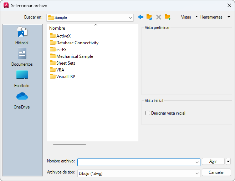Open the Historial shortcut in sidebar
The image size is (235, 181).
tap(22, 36)
